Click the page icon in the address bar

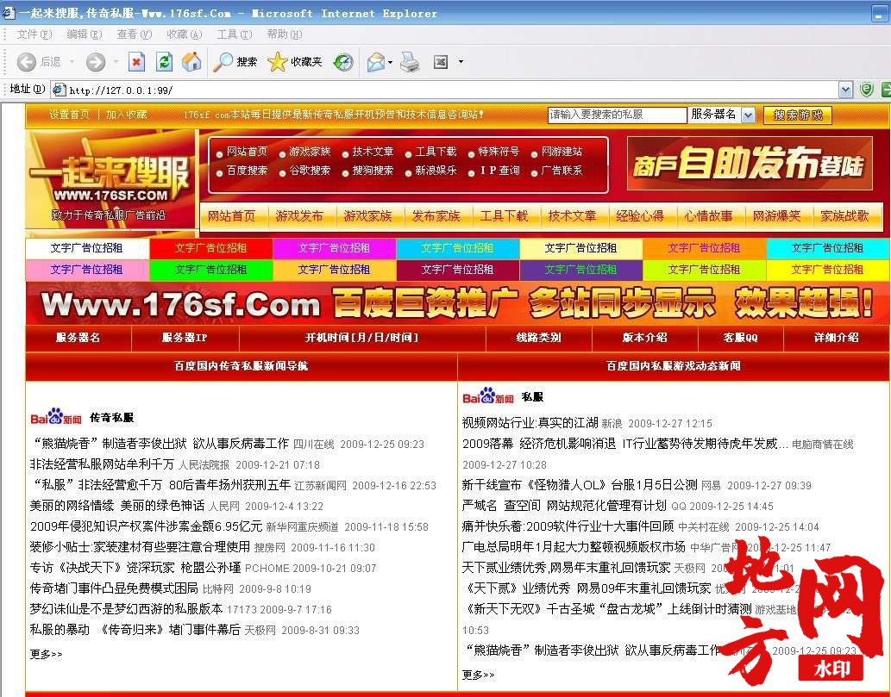(60, 90)
